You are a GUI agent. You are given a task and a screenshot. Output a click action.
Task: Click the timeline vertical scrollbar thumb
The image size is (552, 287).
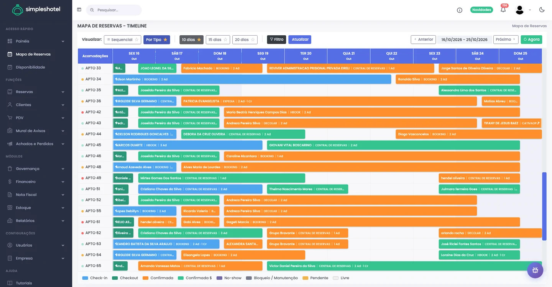coord(544,206)
